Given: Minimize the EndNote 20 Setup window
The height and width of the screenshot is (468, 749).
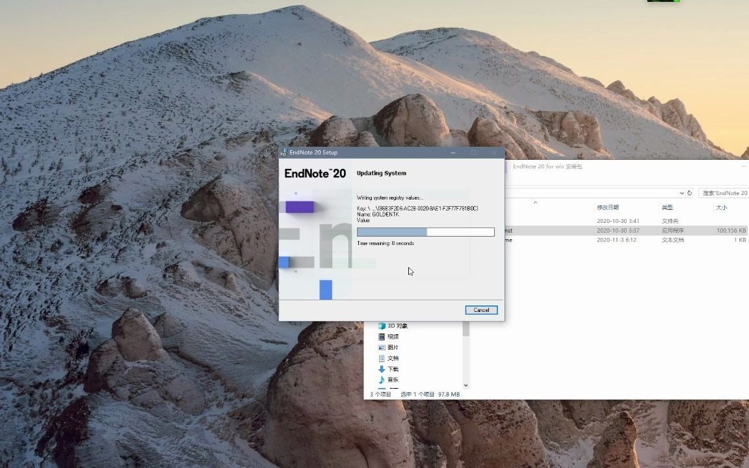Looking at the screenshot, I should click(x=453, y=152).
